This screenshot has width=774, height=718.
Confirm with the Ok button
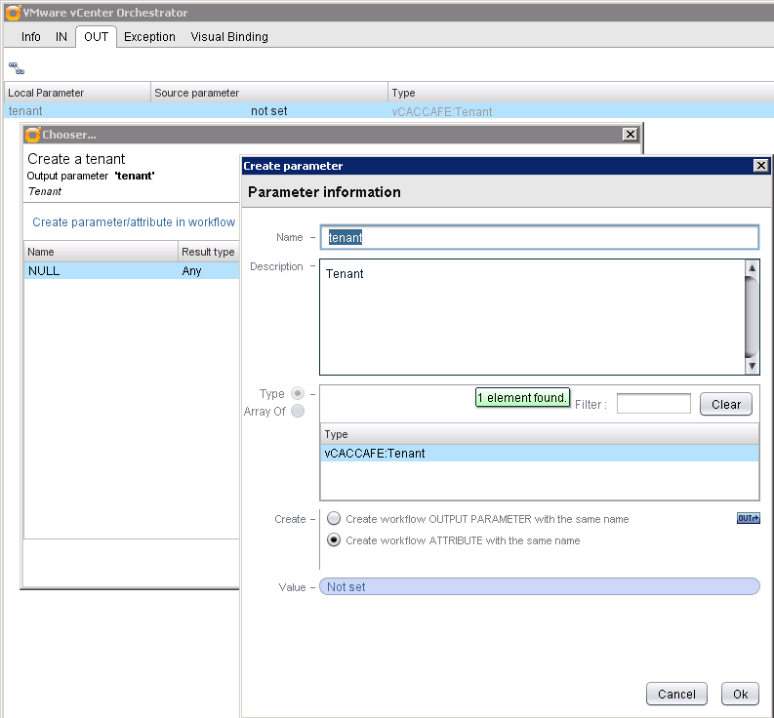click(740, 694)
